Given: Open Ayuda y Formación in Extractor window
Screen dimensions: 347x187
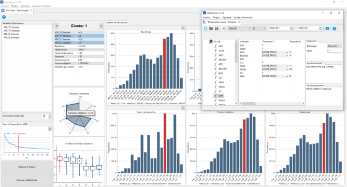Looking at the screenshot, I should click(243, 18).
